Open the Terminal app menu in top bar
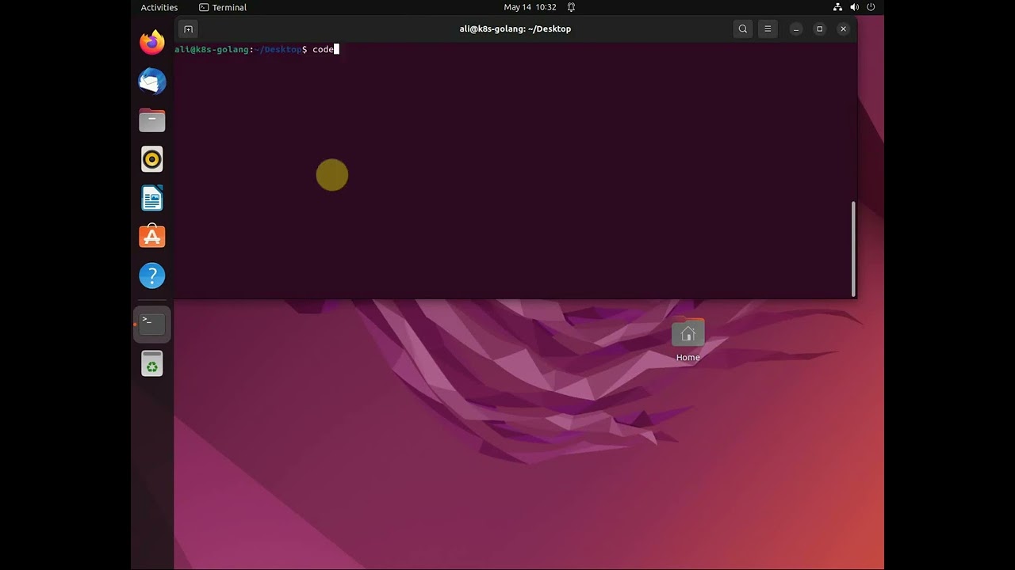Screen dimensions: 1015x570 click(223, 7)
